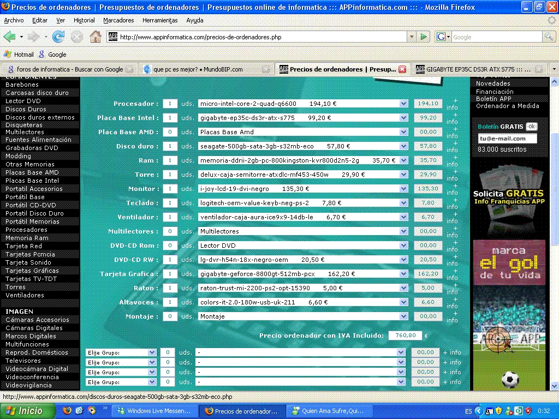Close the Precios de ordenadores tab
This screenshot has height=419, width=559.
point(402,69)
